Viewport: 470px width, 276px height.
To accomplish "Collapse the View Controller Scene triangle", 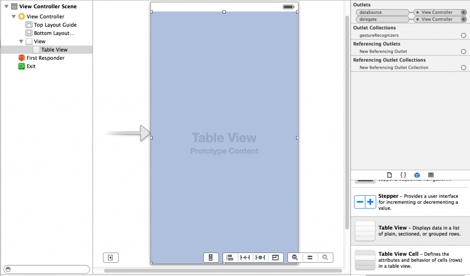I will 6,6.
